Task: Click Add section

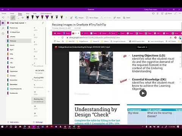Action: tap(13, 122)
